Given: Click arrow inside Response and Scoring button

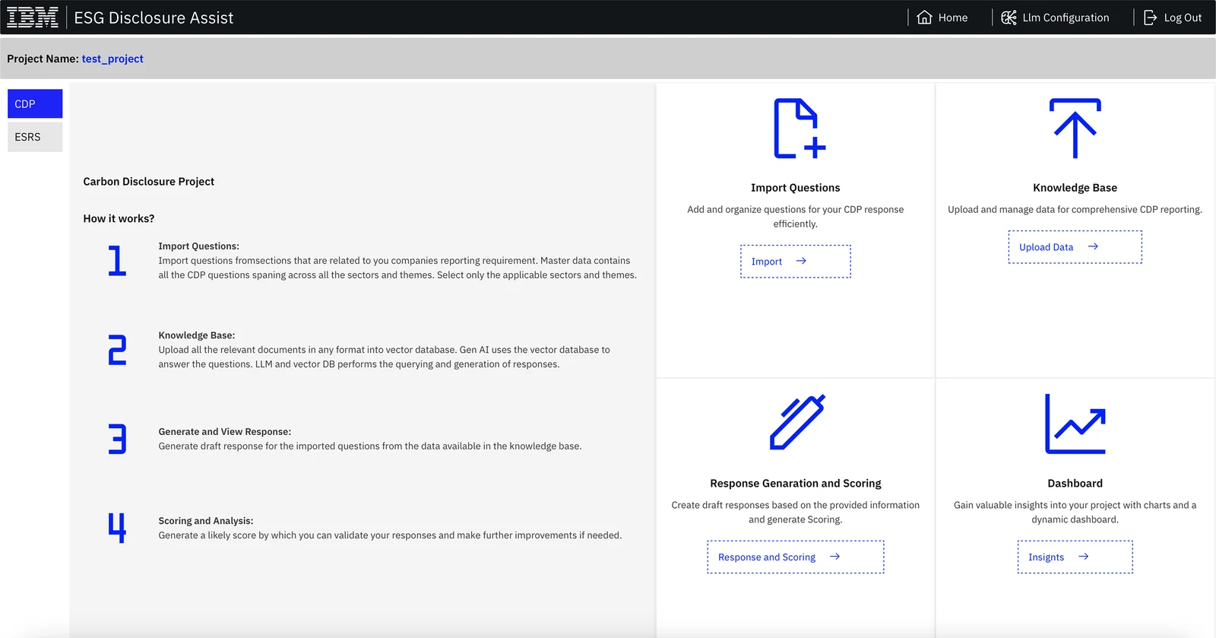Looking at the screenshot, I should (834, 557).
